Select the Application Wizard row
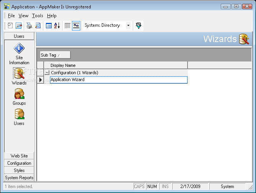The image size is (256, 193). click(119, 80)
